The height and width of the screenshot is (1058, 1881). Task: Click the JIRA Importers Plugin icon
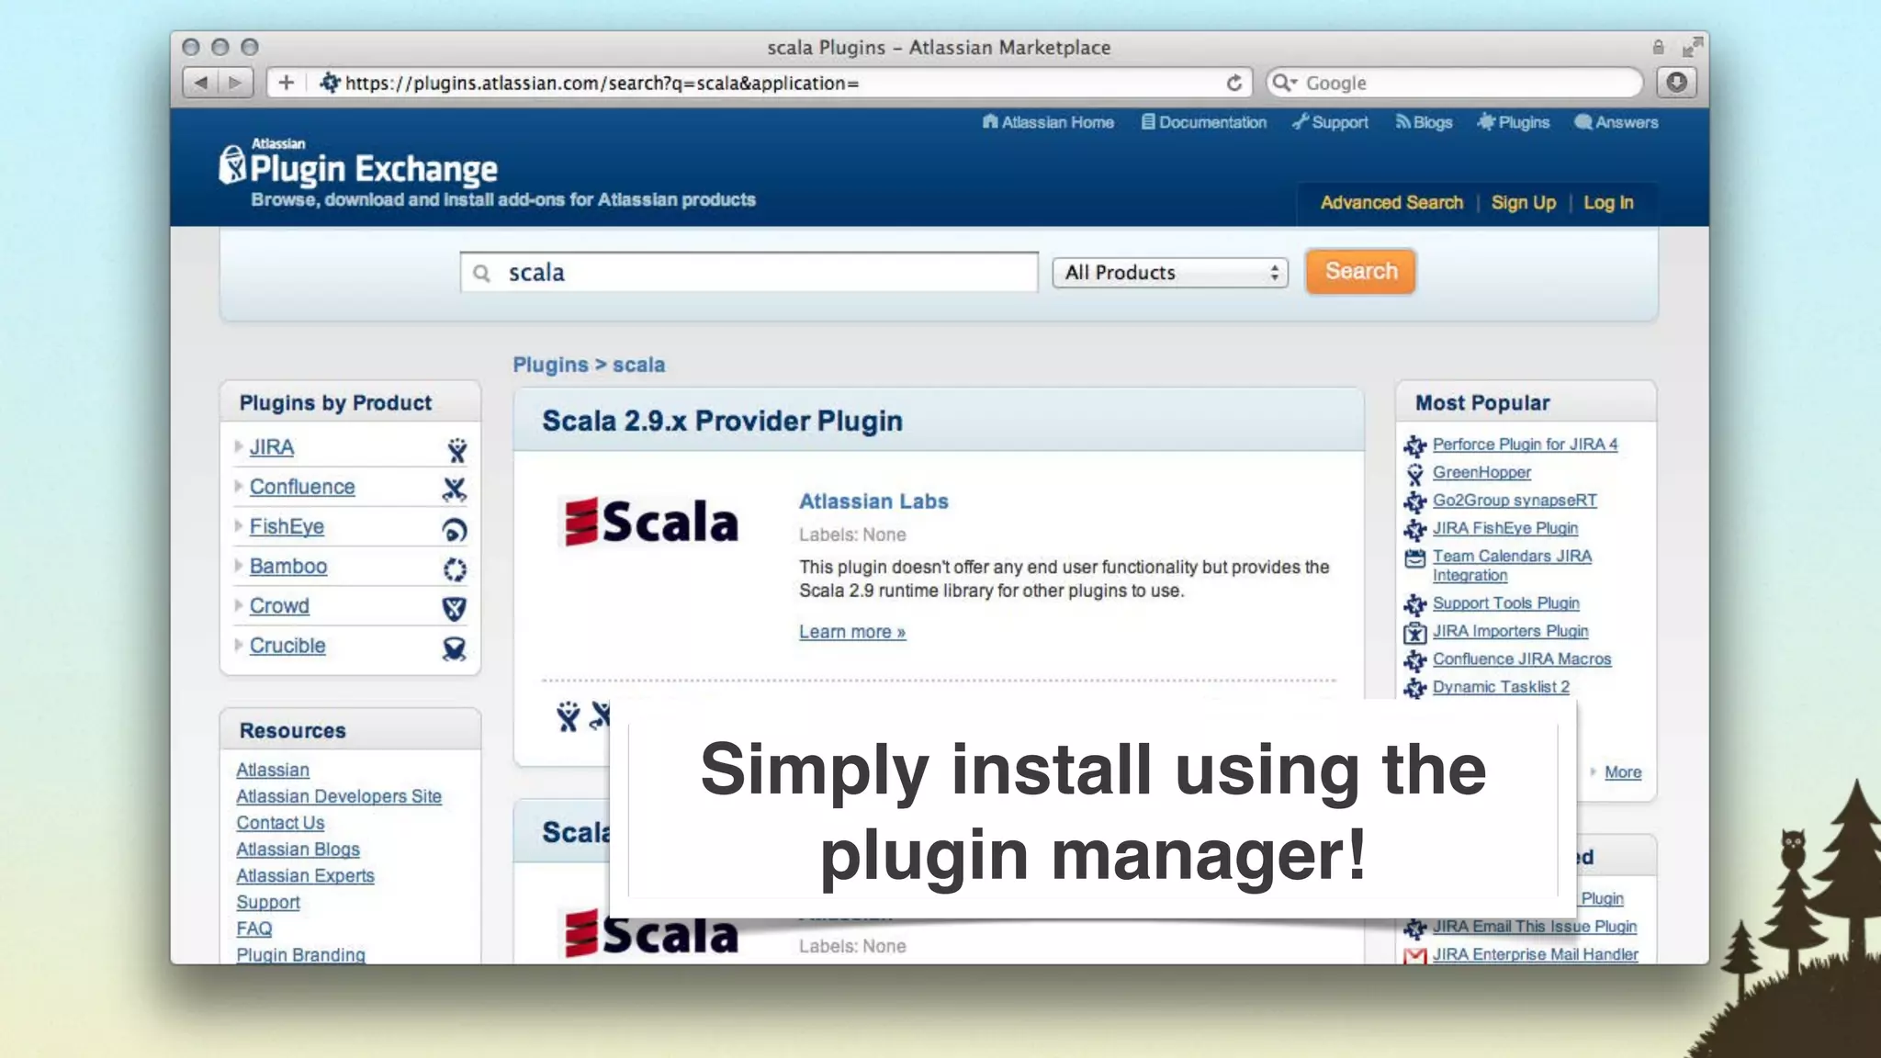1414,633
